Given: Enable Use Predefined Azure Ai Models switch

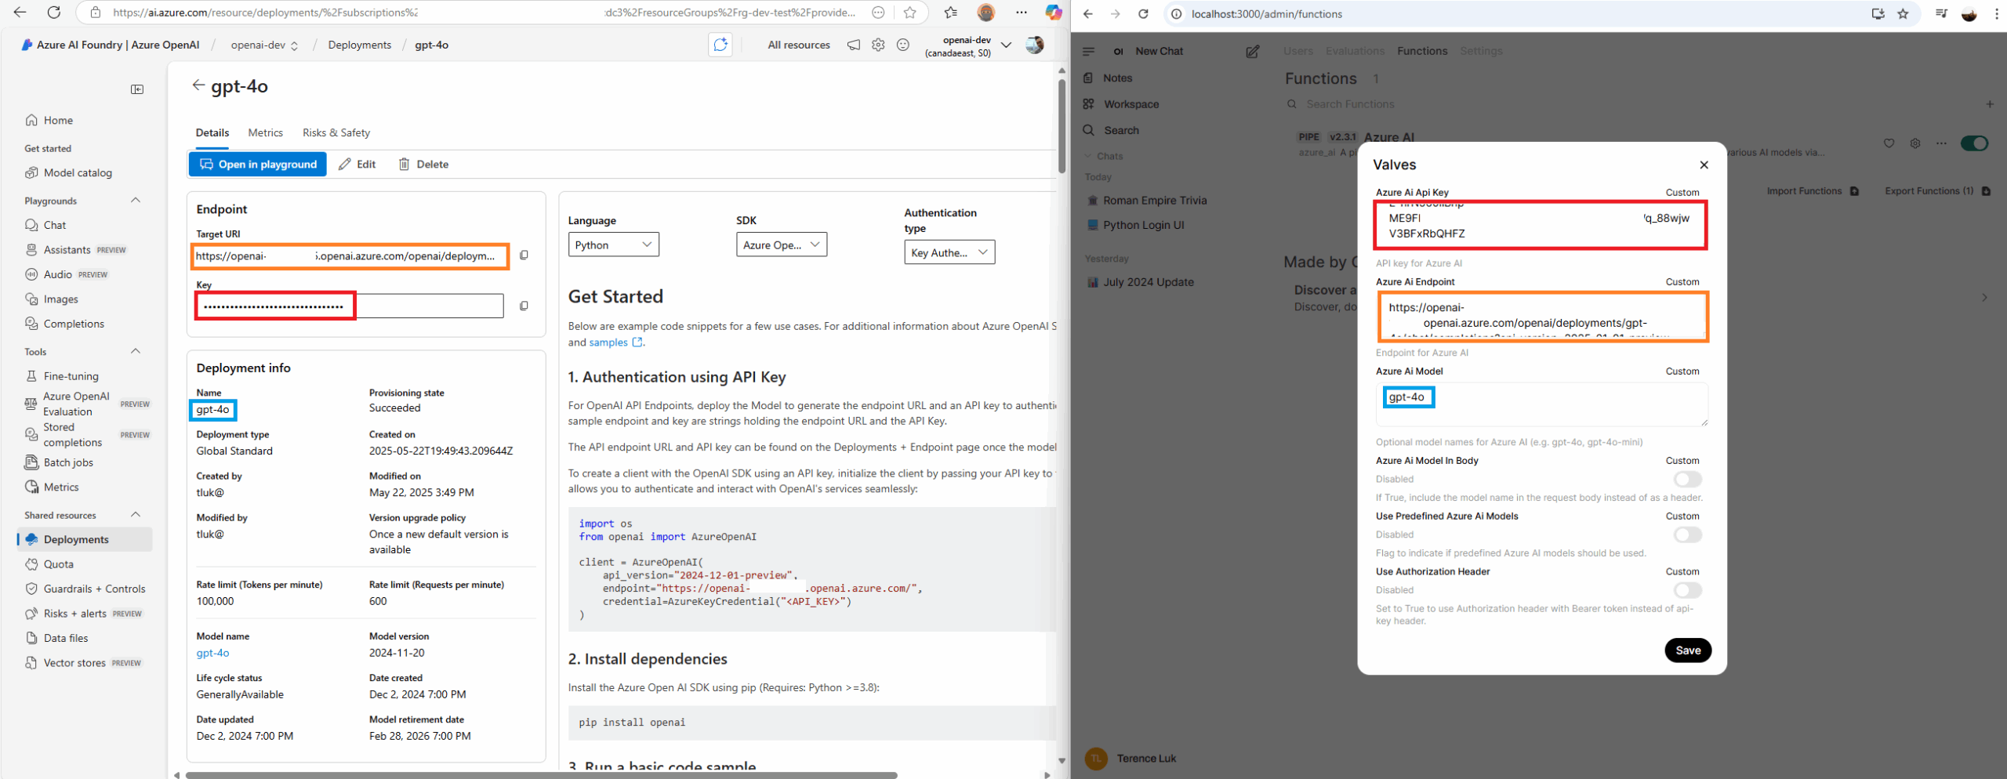Looking at the screenshot, I should tap(1687, 534).
